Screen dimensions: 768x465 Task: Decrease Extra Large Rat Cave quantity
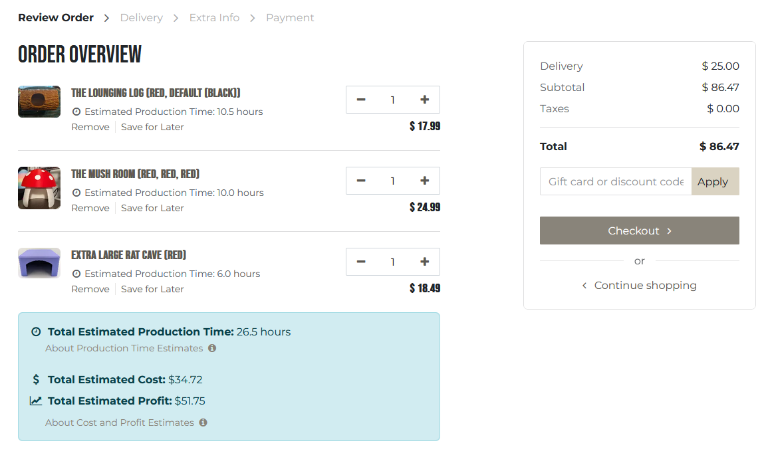(361, 262)
